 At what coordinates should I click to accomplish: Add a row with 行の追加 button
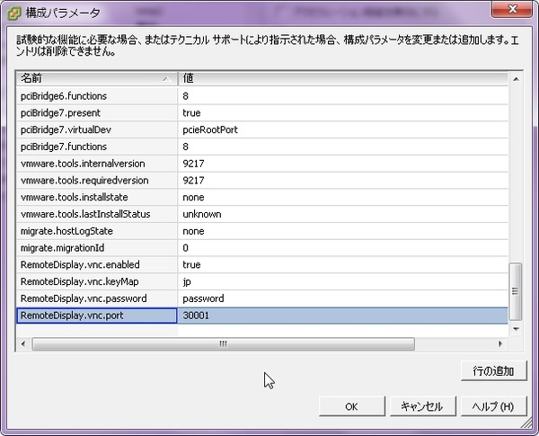click(x=493, y=370)
